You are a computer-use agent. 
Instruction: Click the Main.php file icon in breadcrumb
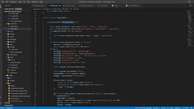coord(52,9)
